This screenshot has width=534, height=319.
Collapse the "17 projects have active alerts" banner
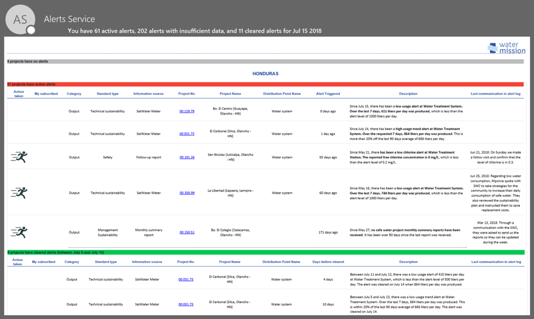[33, 83]
